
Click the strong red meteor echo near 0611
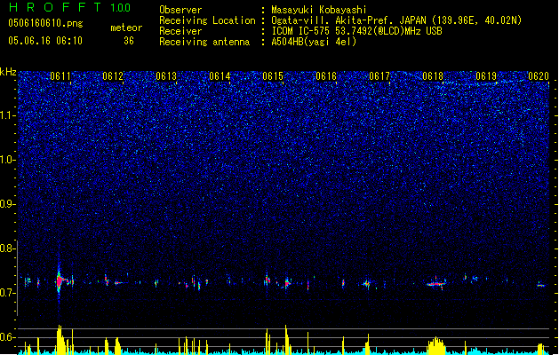coord(60,281)
